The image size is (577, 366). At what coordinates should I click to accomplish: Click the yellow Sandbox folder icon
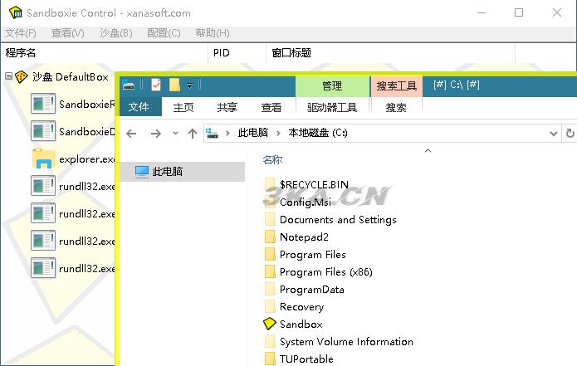pos(269,324)
